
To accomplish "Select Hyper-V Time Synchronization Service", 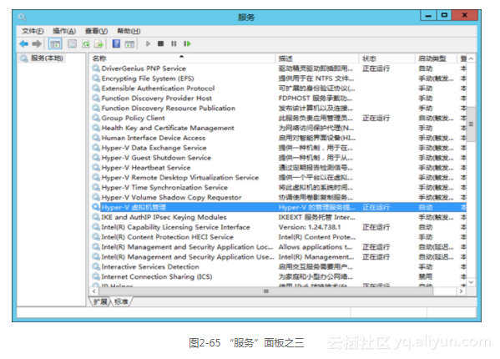I will pyautogui.click(x=279, y=187).
